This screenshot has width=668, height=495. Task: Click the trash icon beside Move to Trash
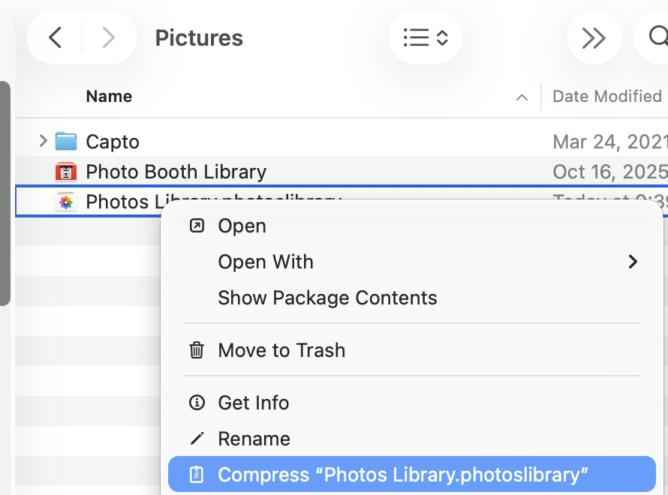click(x=197, y=350)
